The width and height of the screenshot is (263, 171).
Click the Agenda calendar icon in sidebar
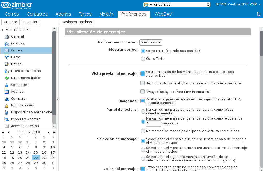(7, 92)
